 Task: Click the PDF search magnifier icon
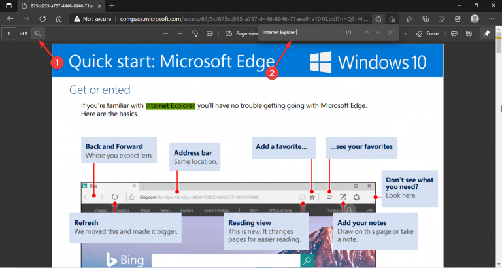click(38, 33)
